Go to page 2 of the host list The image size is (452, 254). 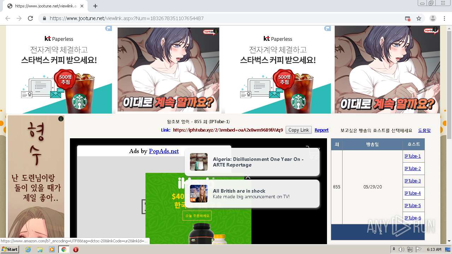[381, 232]
